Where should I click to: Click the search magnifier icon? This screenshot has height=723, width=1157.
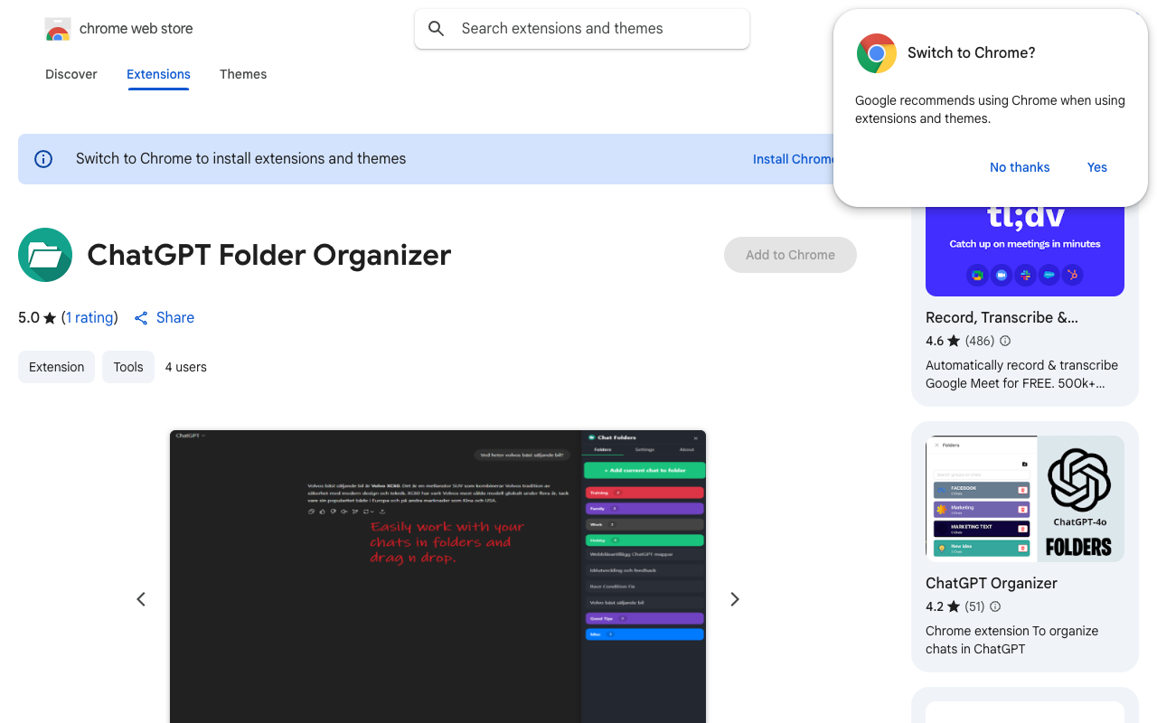[x=436, y=28]
